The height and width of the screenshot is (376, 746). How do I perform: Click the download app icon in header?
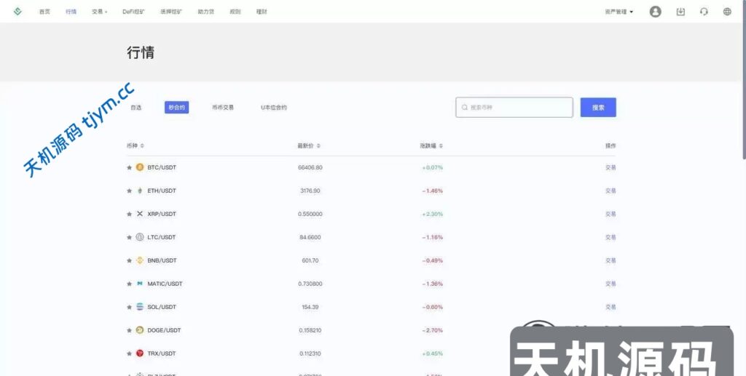680,12
